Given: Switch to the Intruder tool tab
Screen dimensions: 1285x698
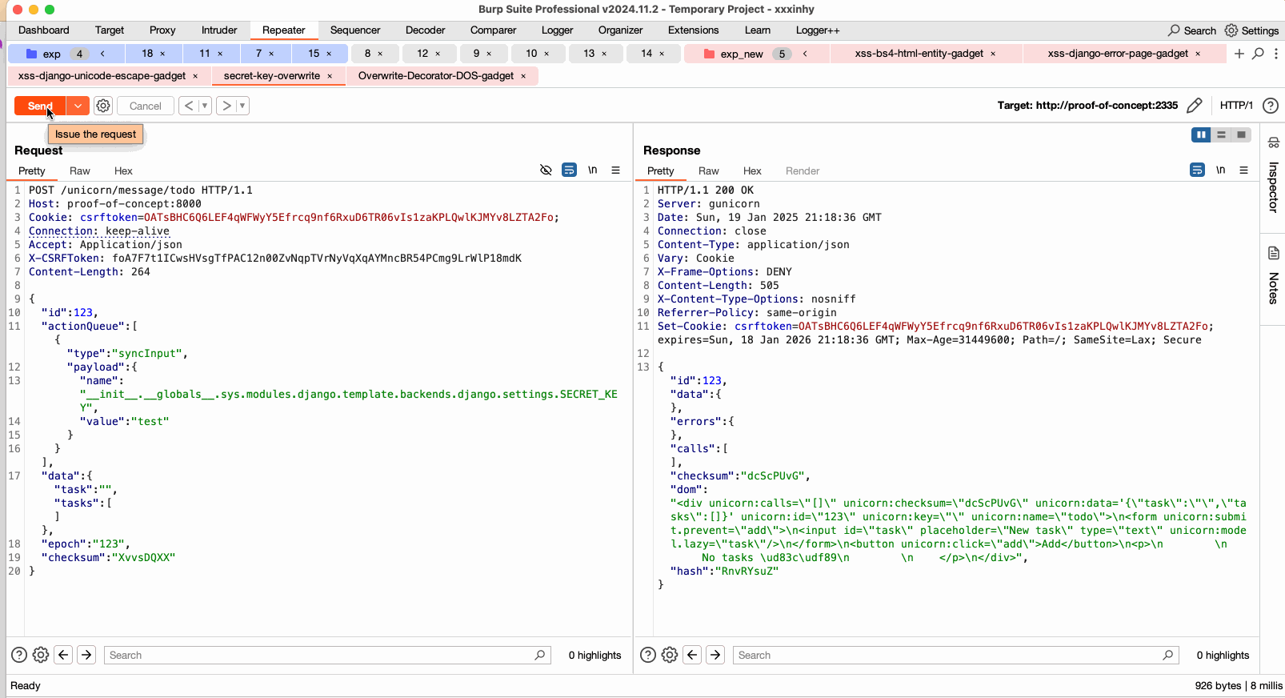Looking at the screenshot, I should pyautogui.click(x=219, y=30).
